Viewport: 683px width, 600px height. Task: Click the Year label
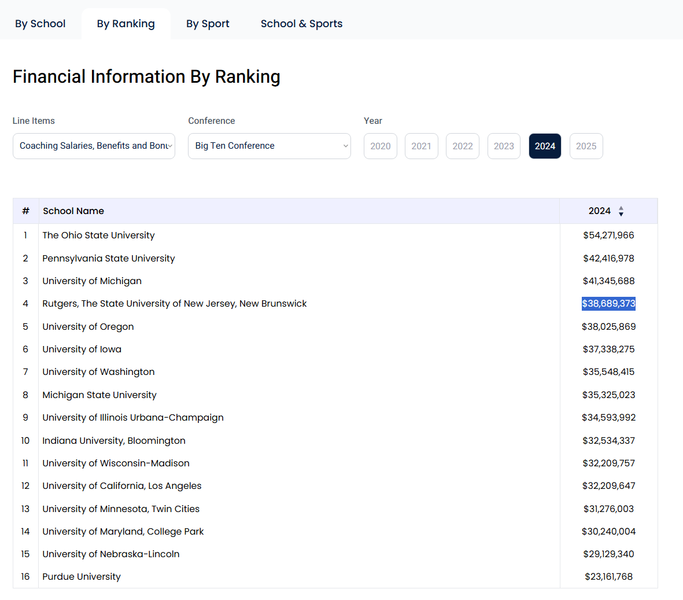[373, 121]
